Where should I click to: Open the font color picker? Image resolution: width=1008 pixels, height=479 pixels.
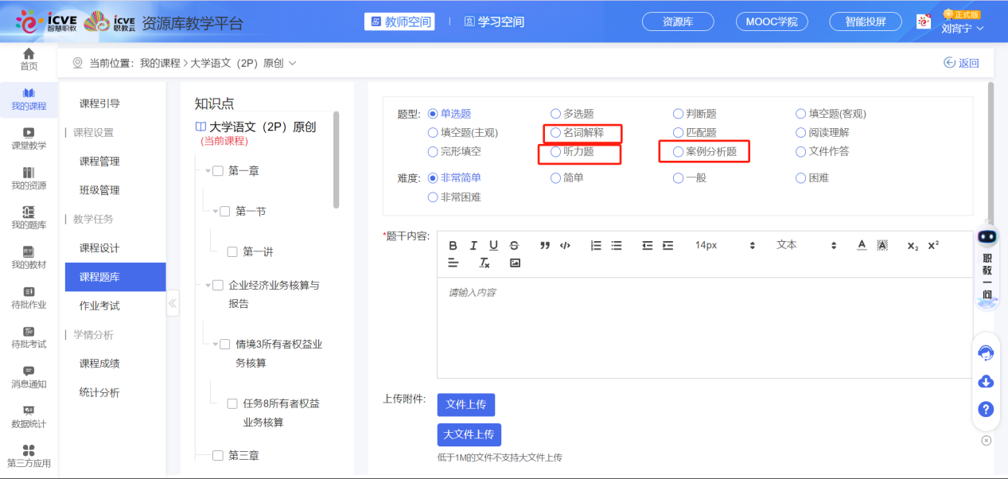[x=862, y=245]
